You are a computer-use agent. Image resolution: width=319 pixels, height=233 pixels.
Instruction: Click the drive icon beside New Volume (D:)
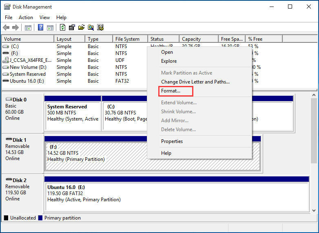[x=6, y=67]
